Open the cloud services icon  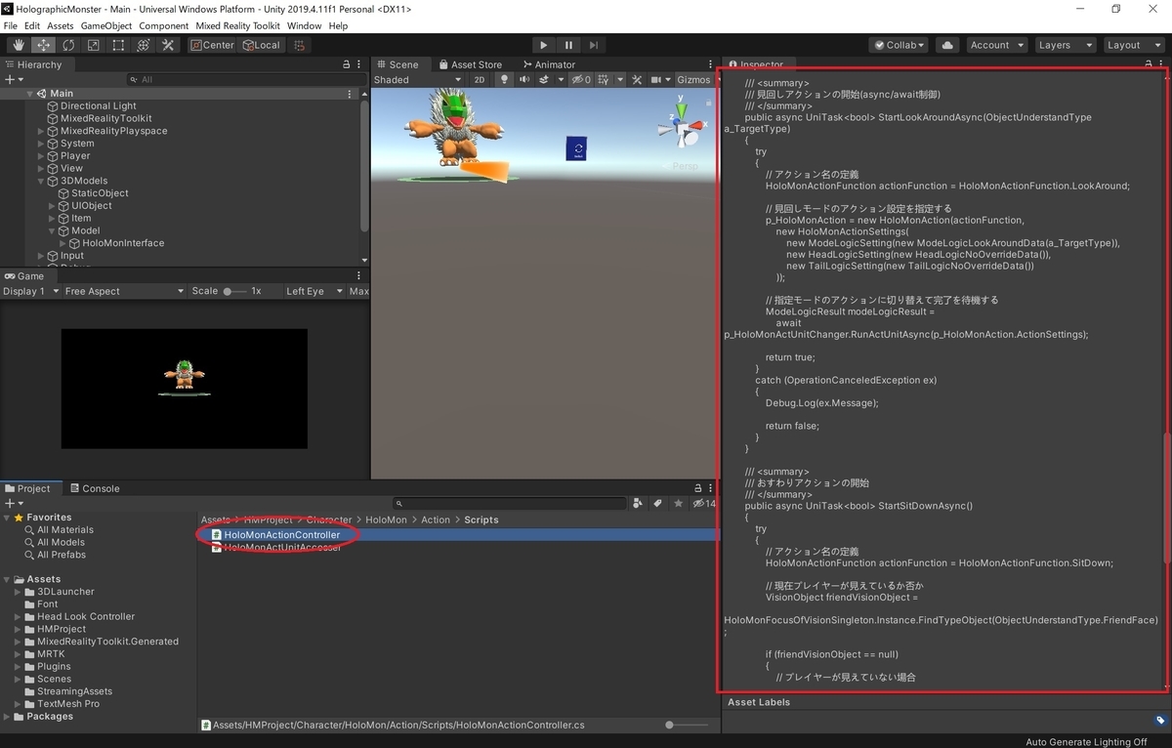pyautogui.click(x=946, y=45)
